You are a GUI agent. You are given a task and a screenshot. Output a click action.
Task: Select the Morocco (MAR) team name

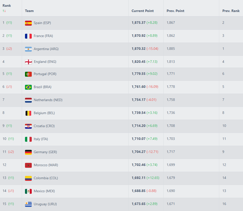[46, 165]
